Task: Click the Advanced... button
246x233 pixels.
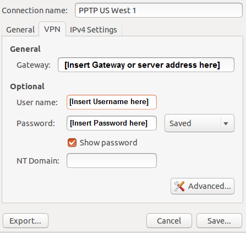Action: [x=203, y=186]
